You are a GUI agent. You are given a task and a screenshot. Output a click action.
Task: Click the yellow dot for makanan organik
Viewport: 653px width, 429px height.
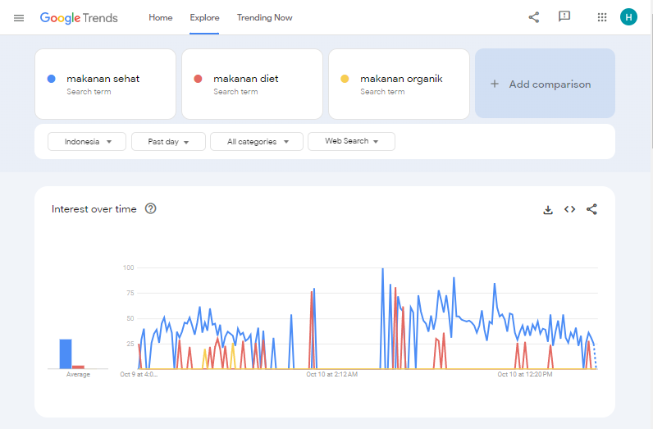345,79
